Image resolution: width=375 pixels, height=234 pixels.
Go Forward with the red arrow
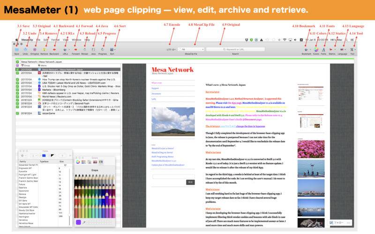[75, 50]
